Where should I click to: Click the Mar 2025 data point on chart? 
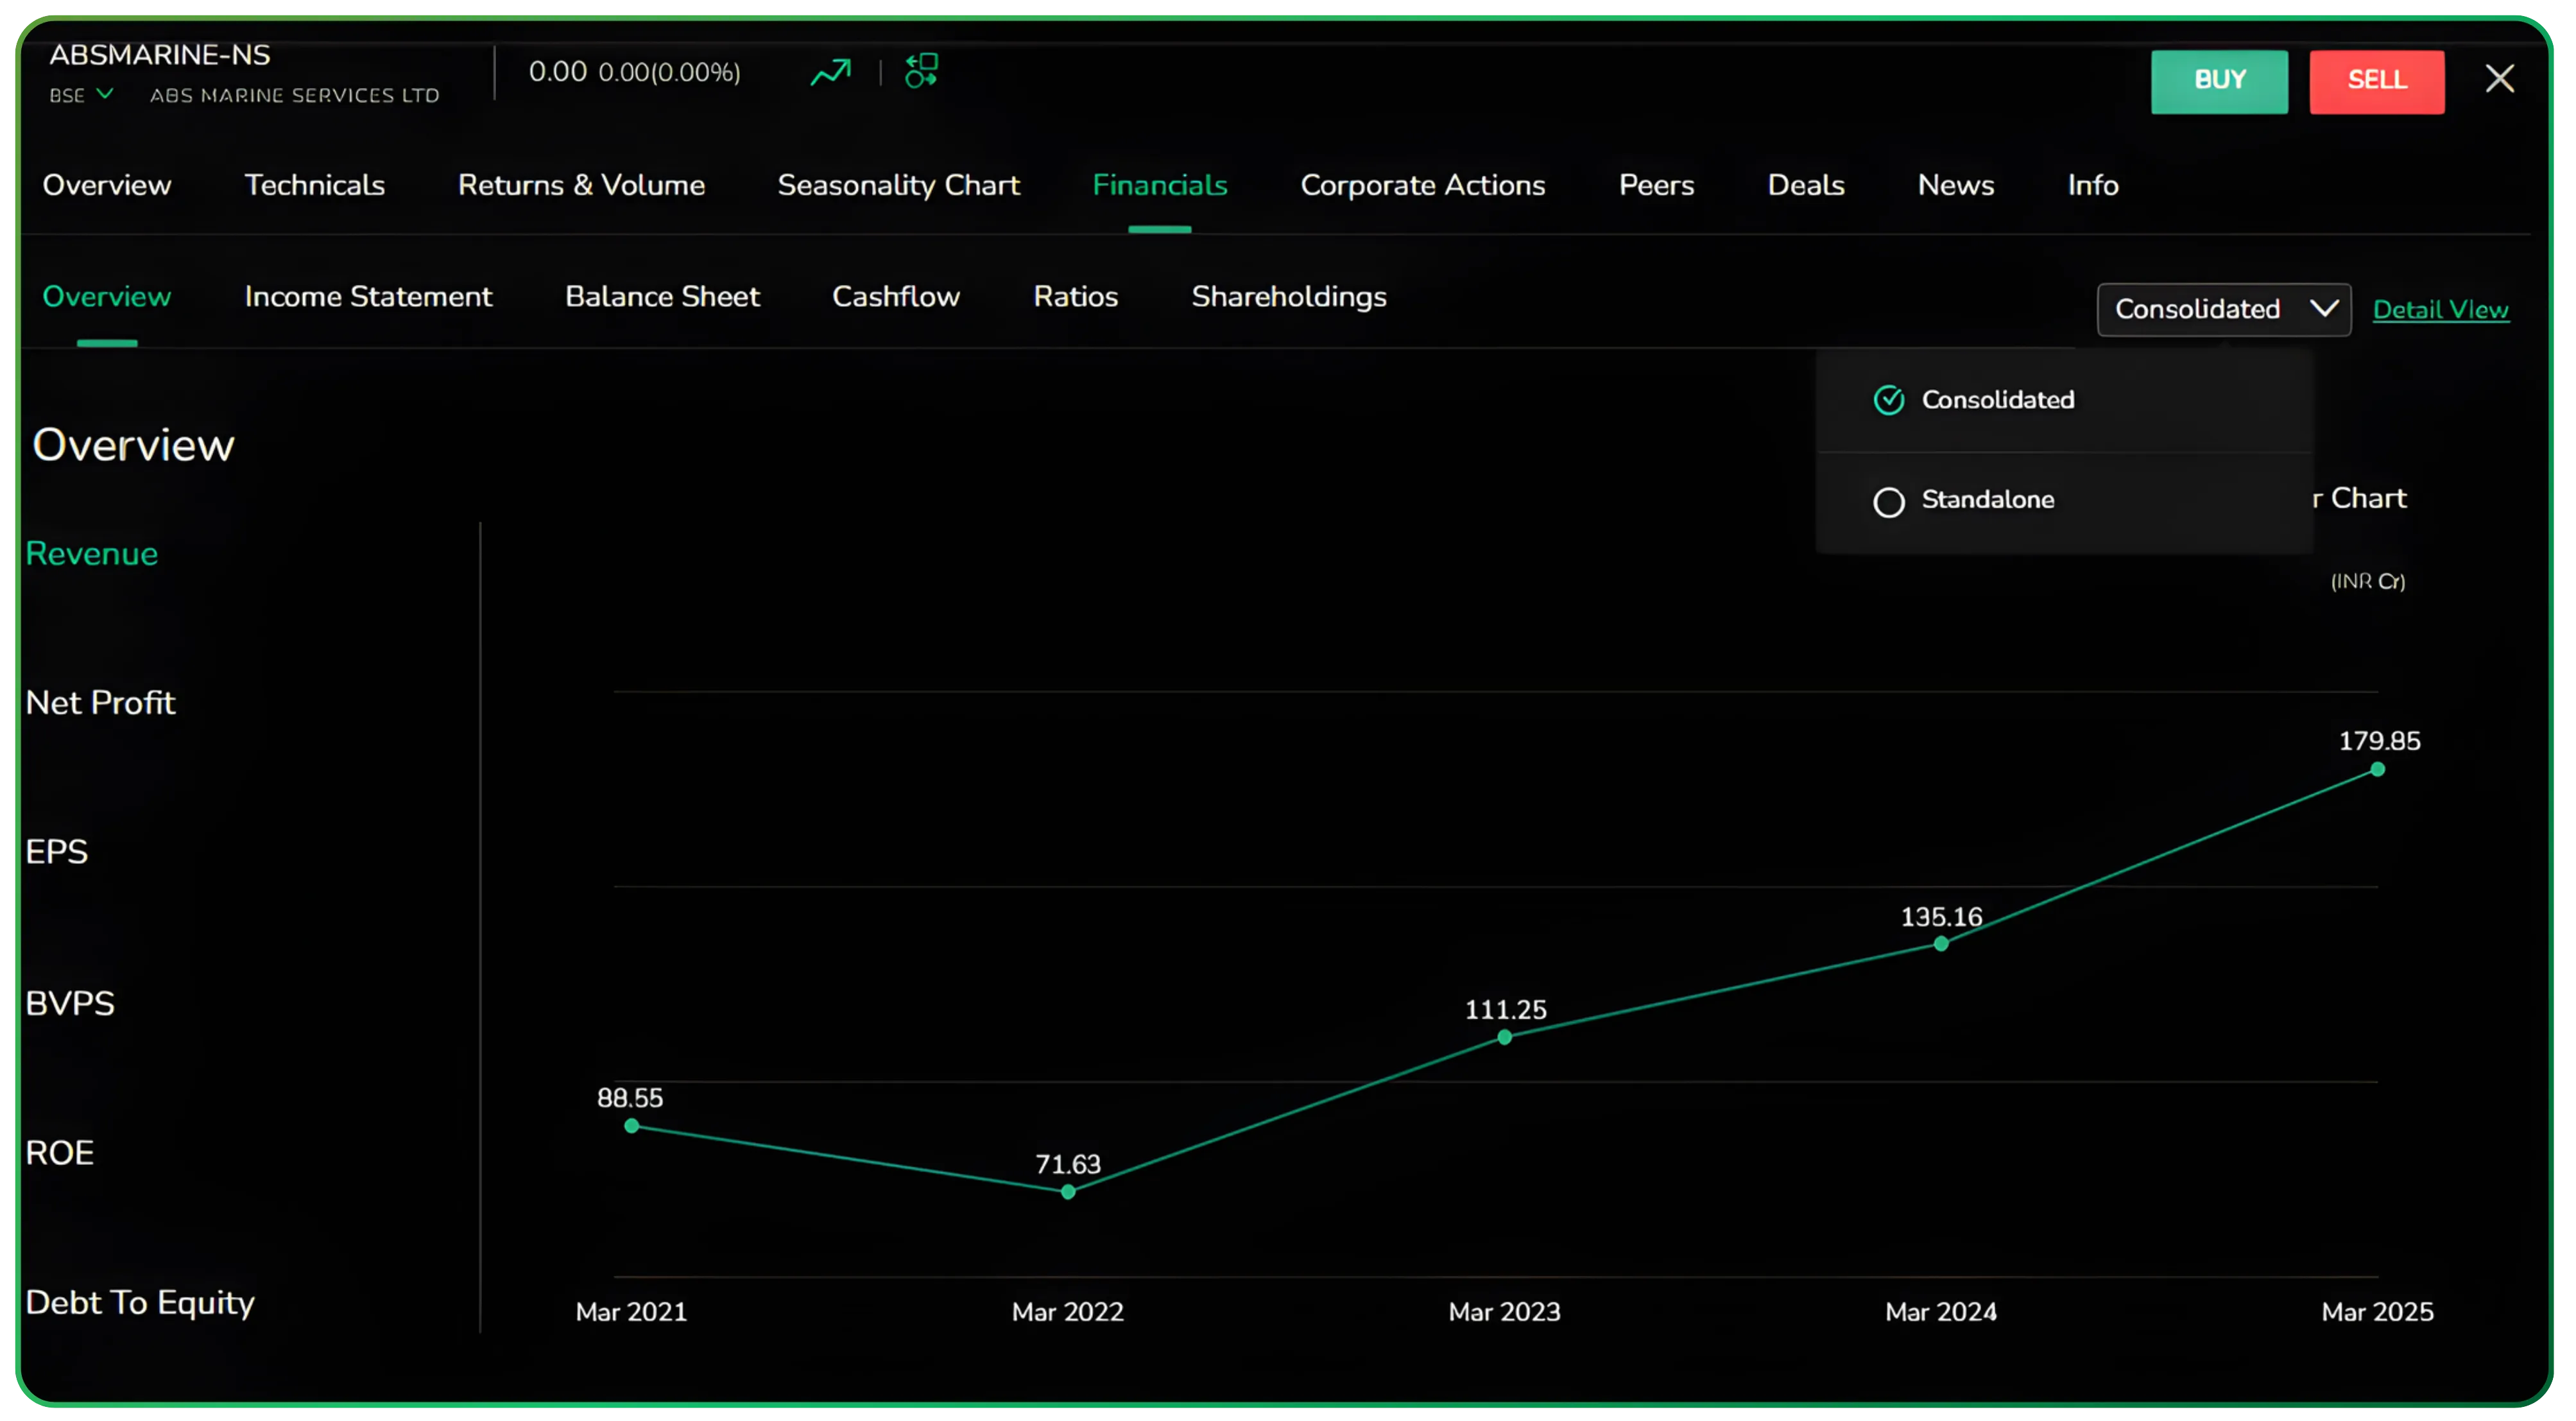coord(2377,770)
